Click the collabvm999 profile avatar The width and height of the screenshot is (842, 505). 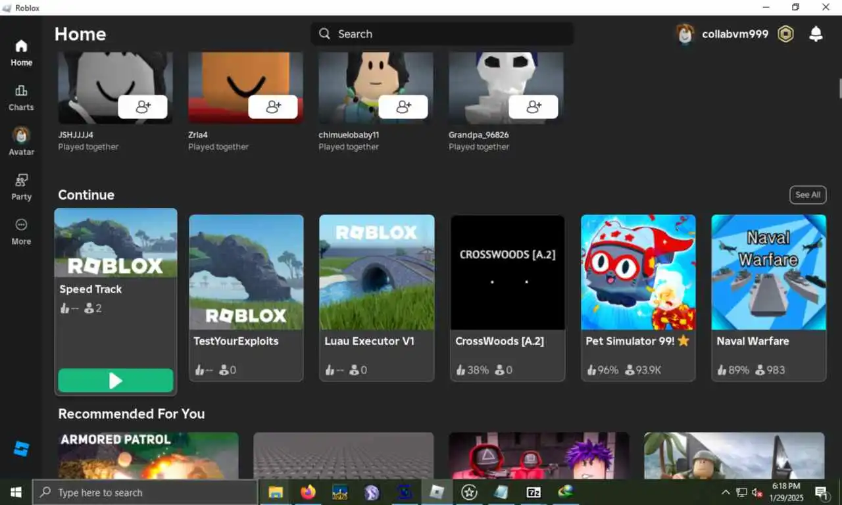click(x=685, y=34)
